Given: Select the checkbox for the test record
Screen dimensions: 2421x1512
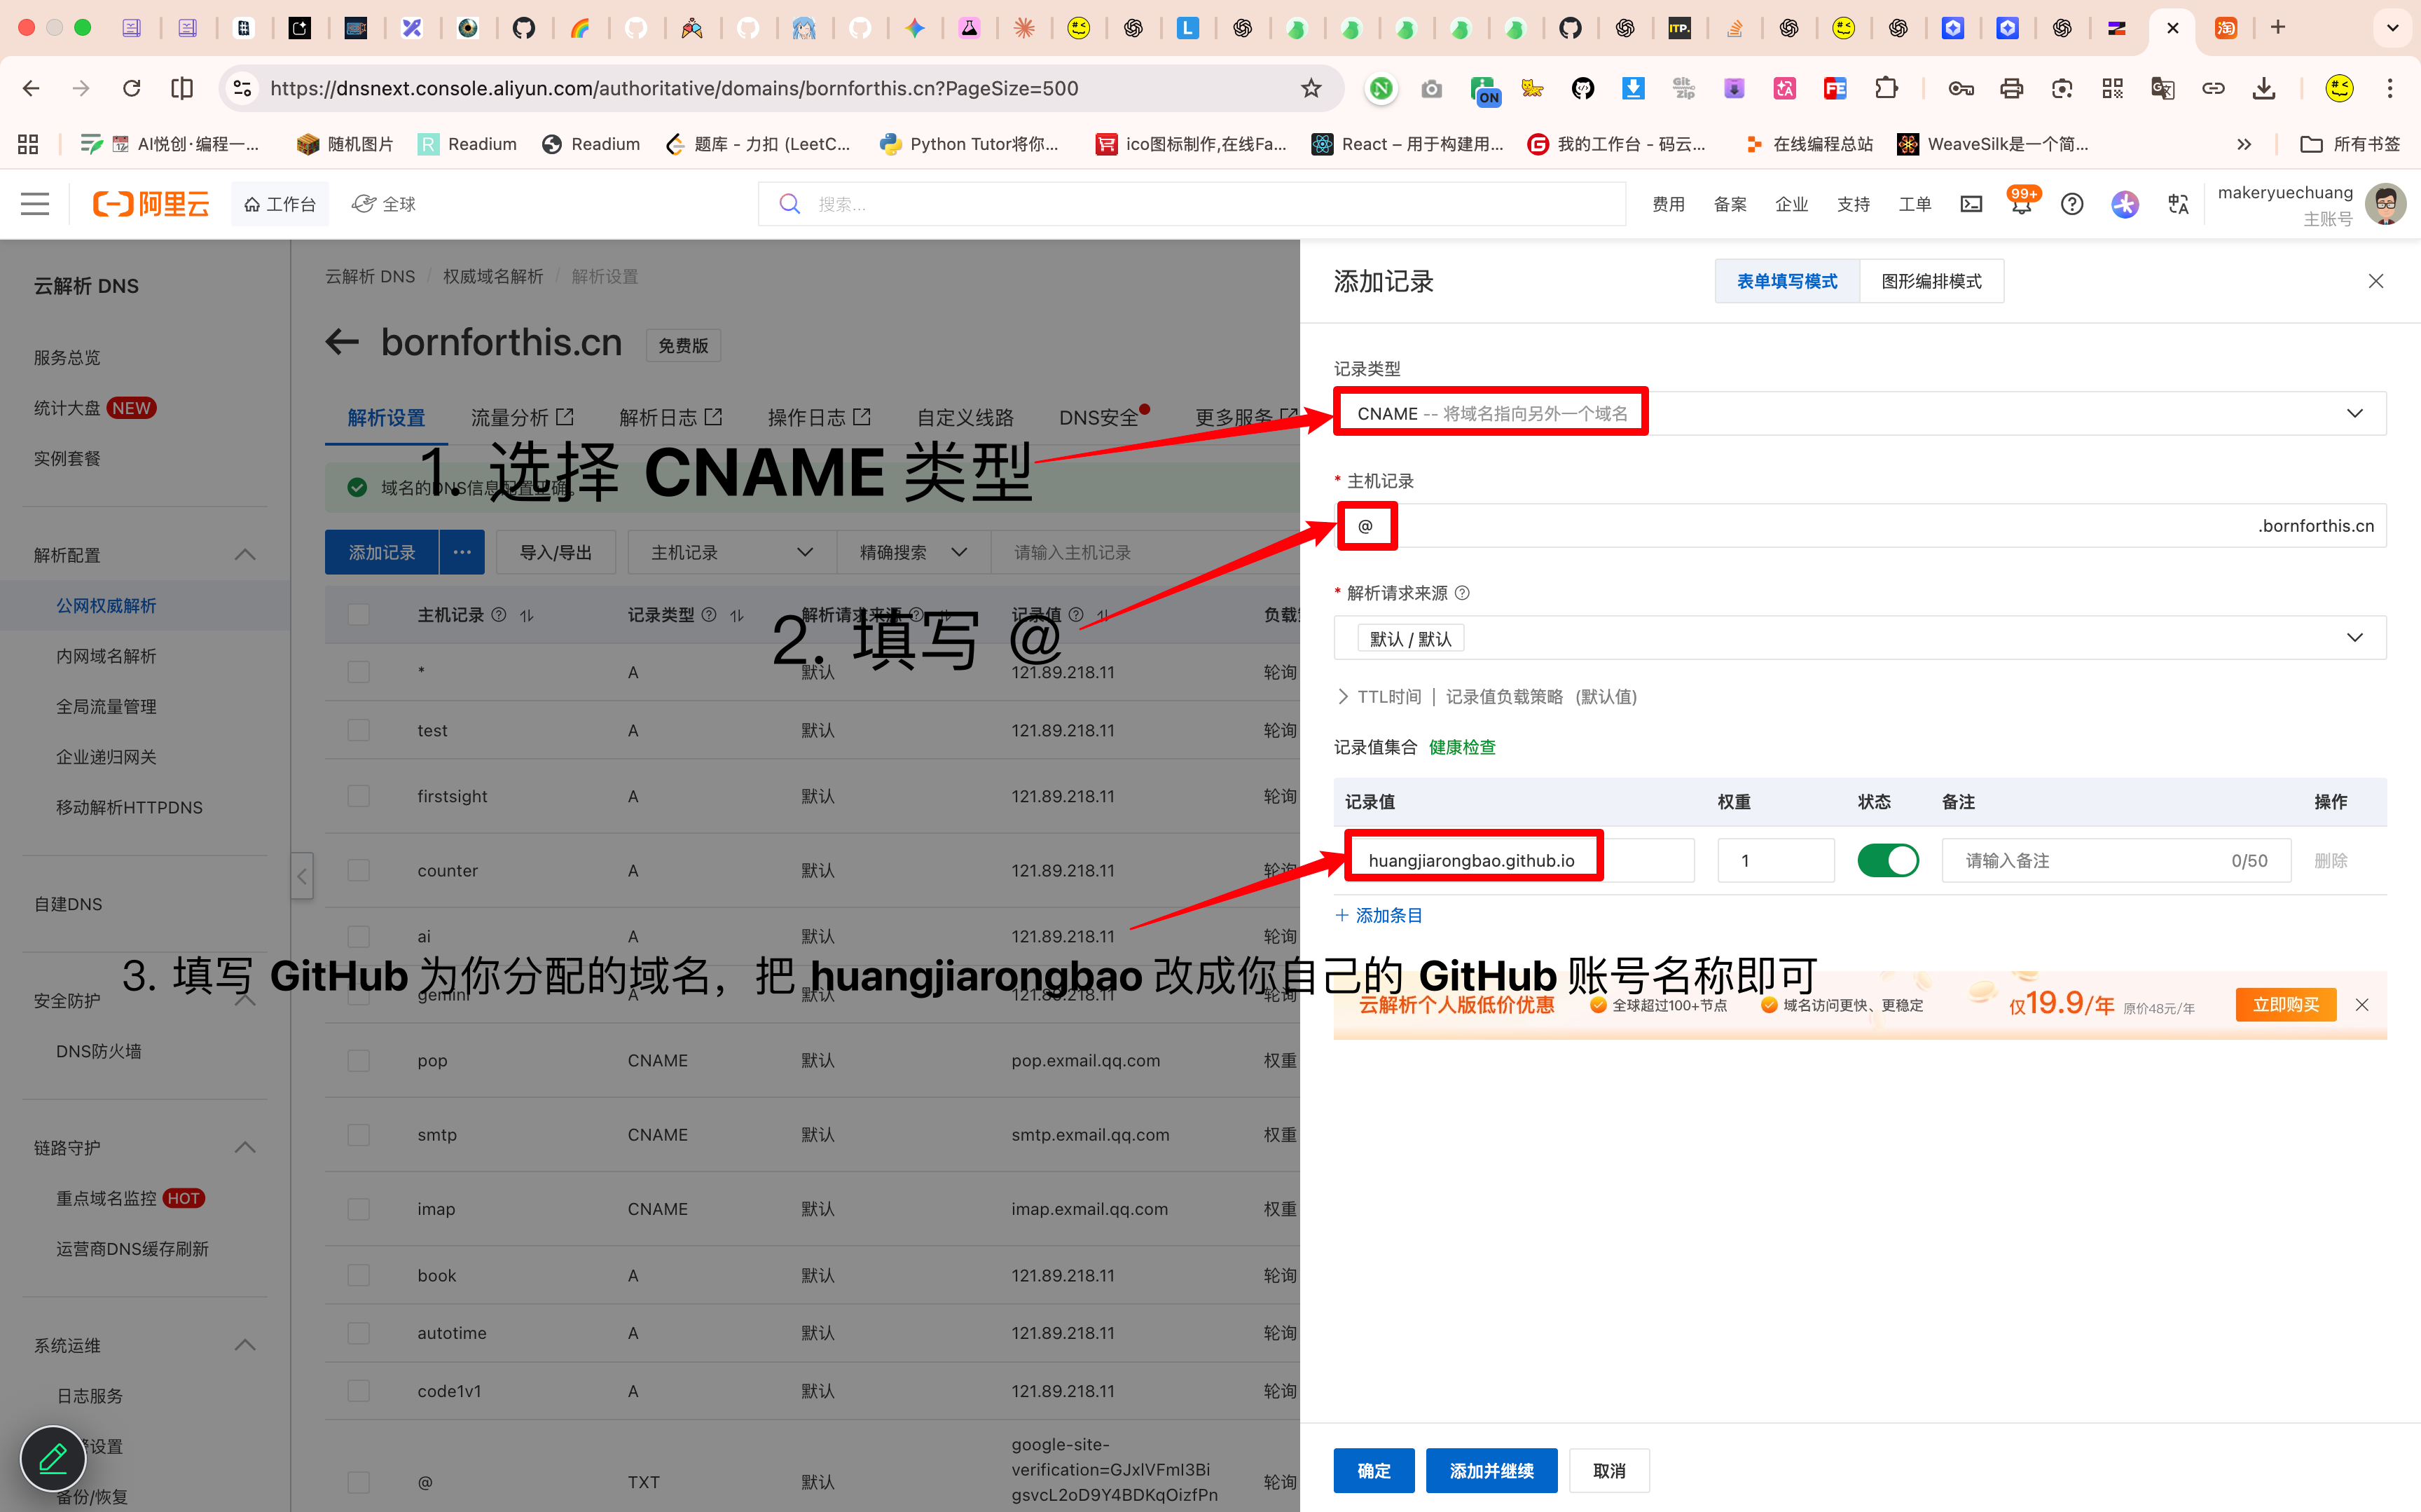Looking at the screenshot, I should tap(359, 730).
